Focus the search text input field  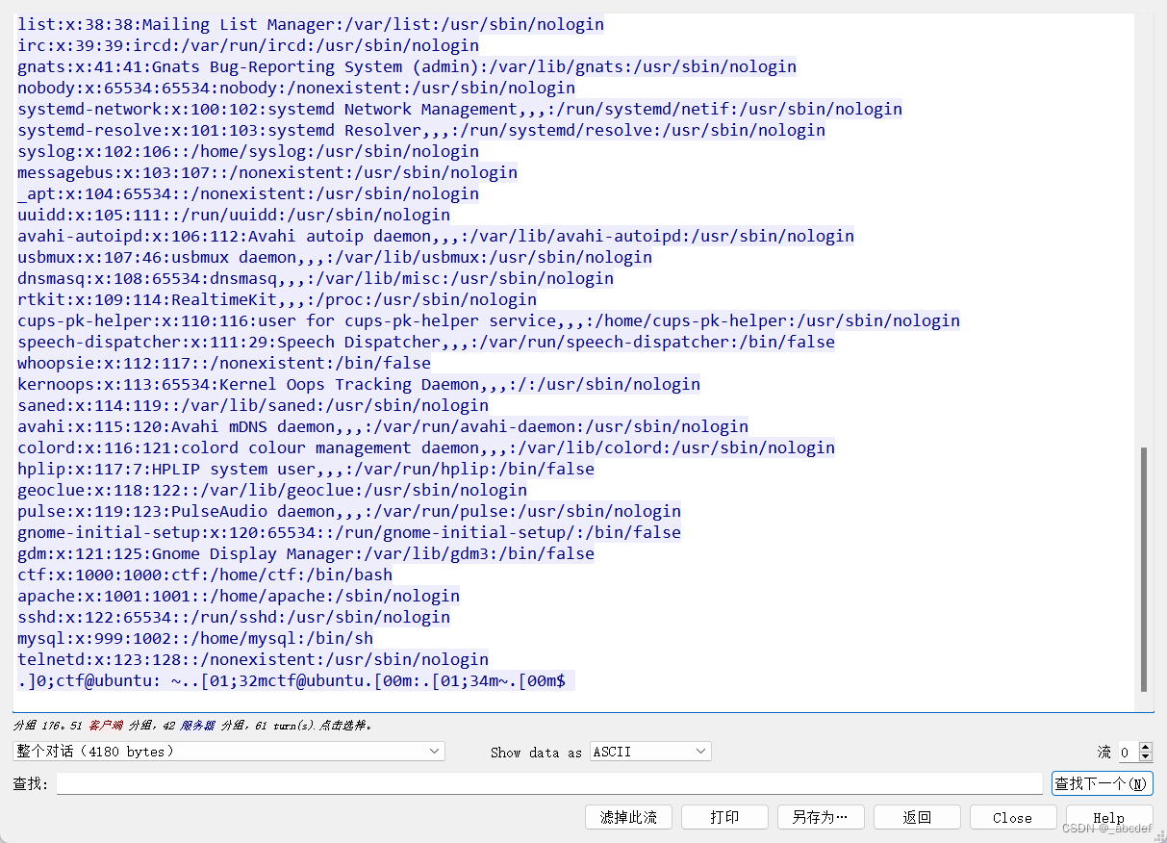[x=549, y=783]
